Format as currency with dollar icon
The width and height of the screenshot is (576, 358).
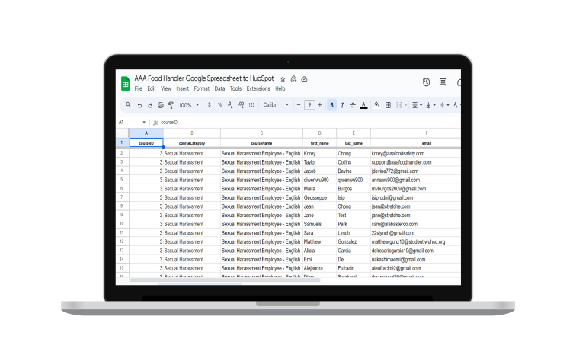click(x=209, y=105)
